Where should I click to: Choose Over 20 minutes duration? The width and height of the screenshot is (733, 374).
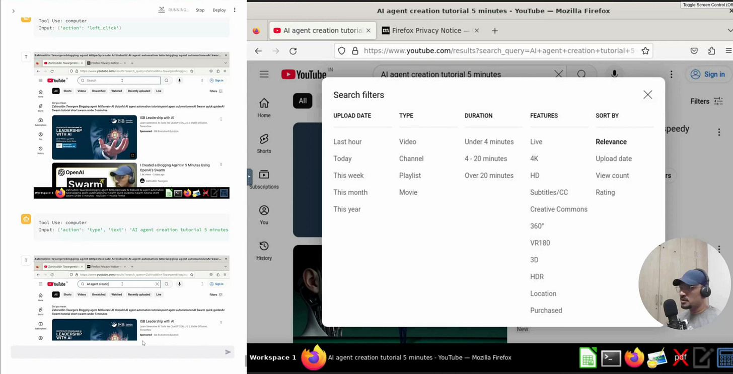pyautogui.click(x=489, y=176)
